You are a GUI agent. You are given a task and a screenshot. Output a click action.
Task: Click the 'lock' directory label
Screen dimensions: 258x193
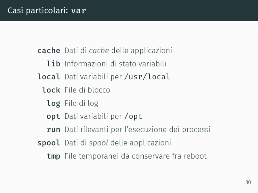tap(51, 90)
